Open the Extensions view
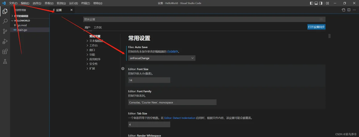359x137 pixels. pyautogui.click(x=5, y=51)
